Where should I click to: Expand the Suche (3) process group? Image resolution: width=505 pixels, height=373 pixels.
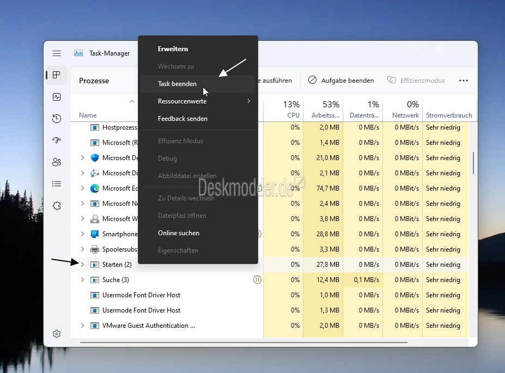pos(82,280)
